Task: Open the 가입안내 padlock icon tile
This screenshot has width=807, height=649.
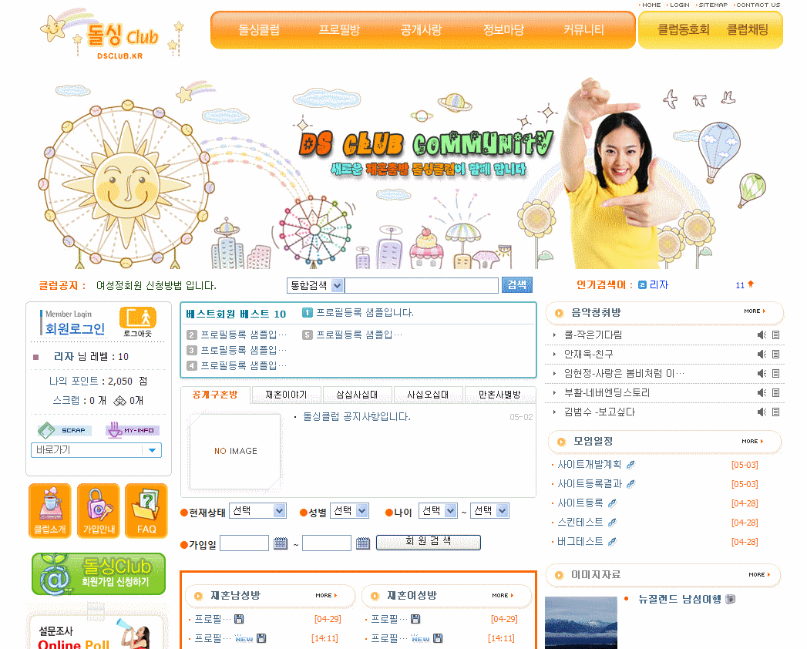Action: (x=99, y=510)
